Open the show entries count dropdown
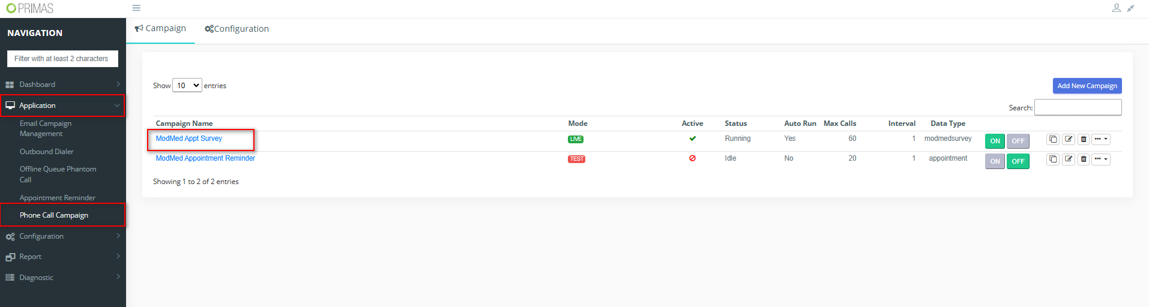The height and width of the screenshot is (307, 1149). pyautogui.click(x=187, y=86)
